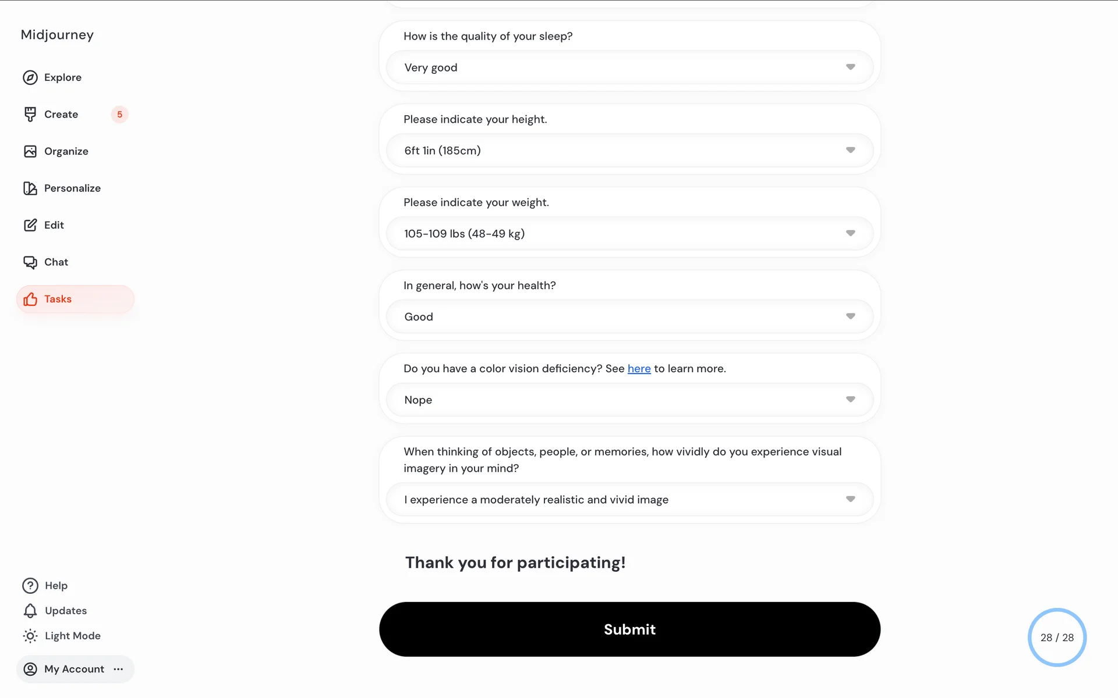Click the Edit pencil icon
Viewport: 1118px width, 698px height.
pos(30,225)
